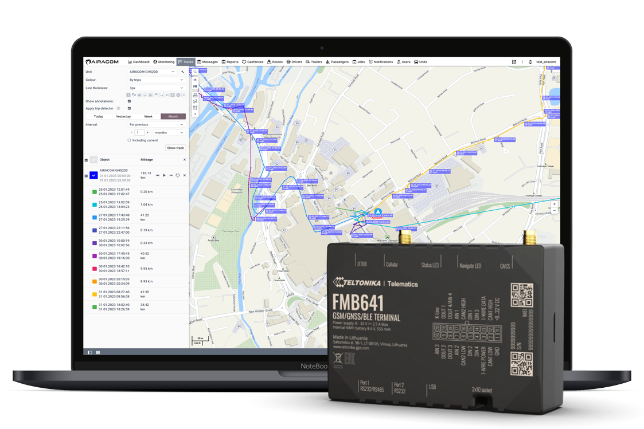The width and height of the screenshot is (644, 429).
Task: Skip to the previous track point
Action: tap(157, 175)
